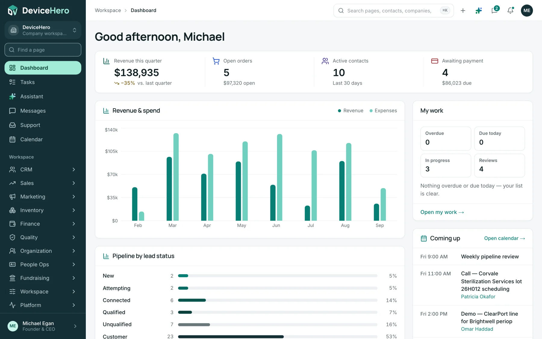Expand the People Ops section

[43, 264]
